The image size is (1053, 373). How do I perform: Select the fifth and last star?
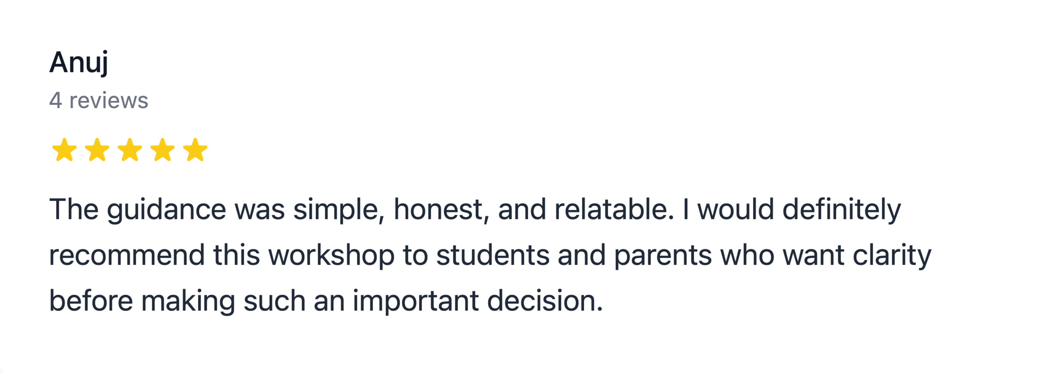195,150
